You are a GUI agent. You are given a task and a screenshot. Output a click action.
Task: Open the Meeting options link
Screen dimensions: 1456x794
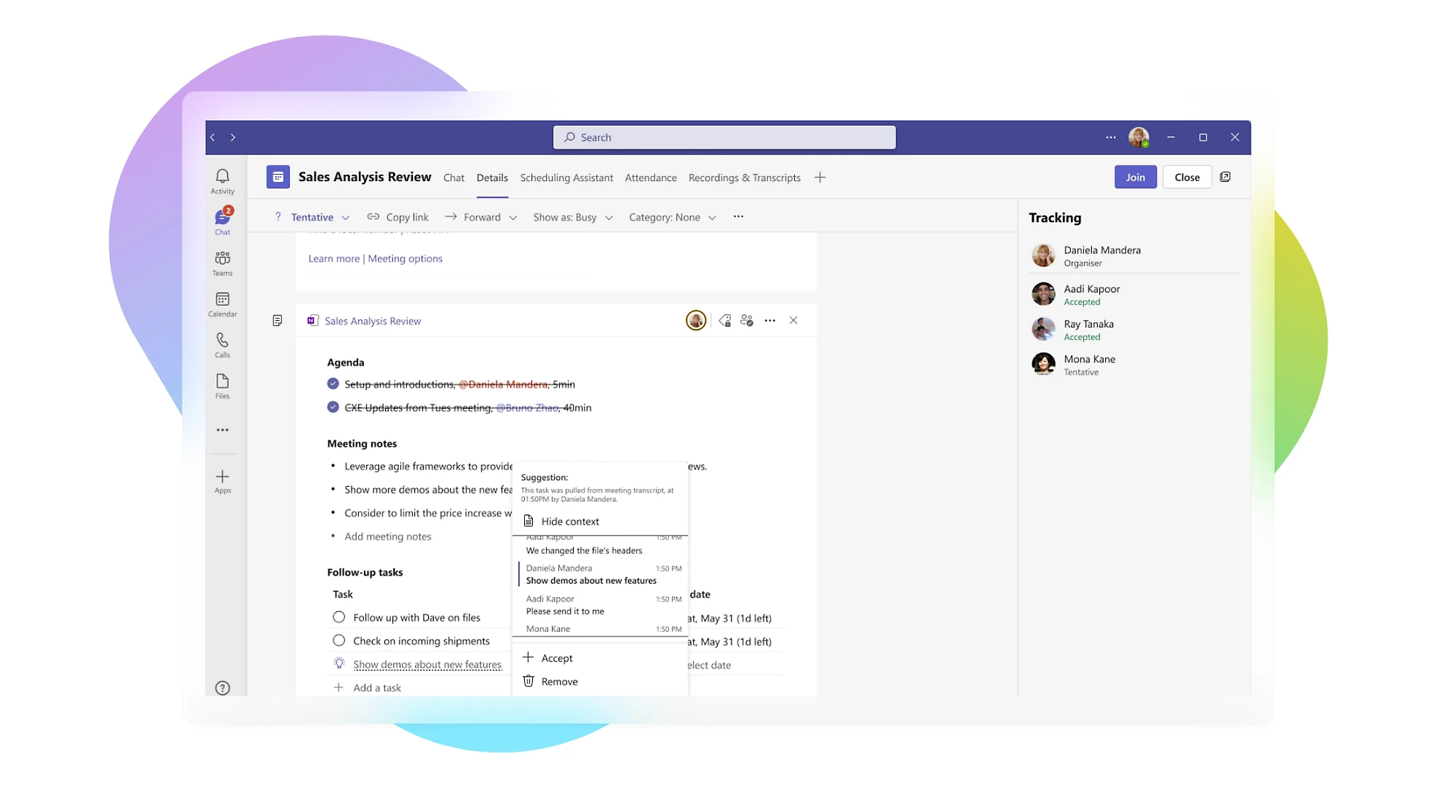(405, 258)
